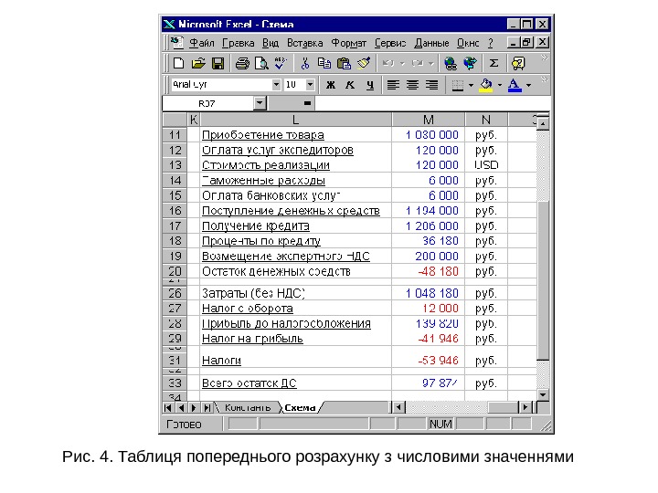This screenshot has width=658, height=493.
Task: Apply borders with the Borders icon
Action: click(458, 85)
